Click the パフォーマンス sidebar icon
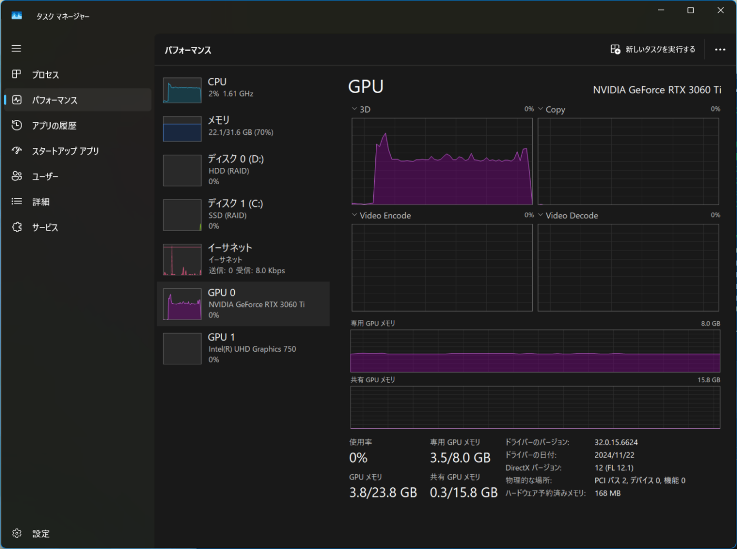The height and width of the screenshot is (549, 737). (17, 99)
